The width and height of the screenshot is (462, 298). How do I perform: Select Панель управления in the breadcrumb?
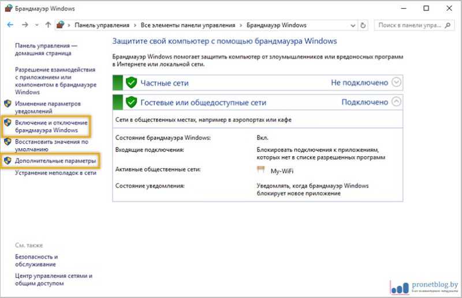tap(102, 25)
